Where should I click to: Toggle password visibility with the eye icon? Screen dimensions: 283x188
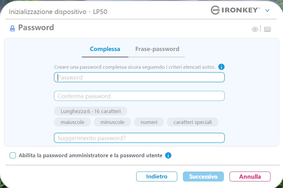255,29
